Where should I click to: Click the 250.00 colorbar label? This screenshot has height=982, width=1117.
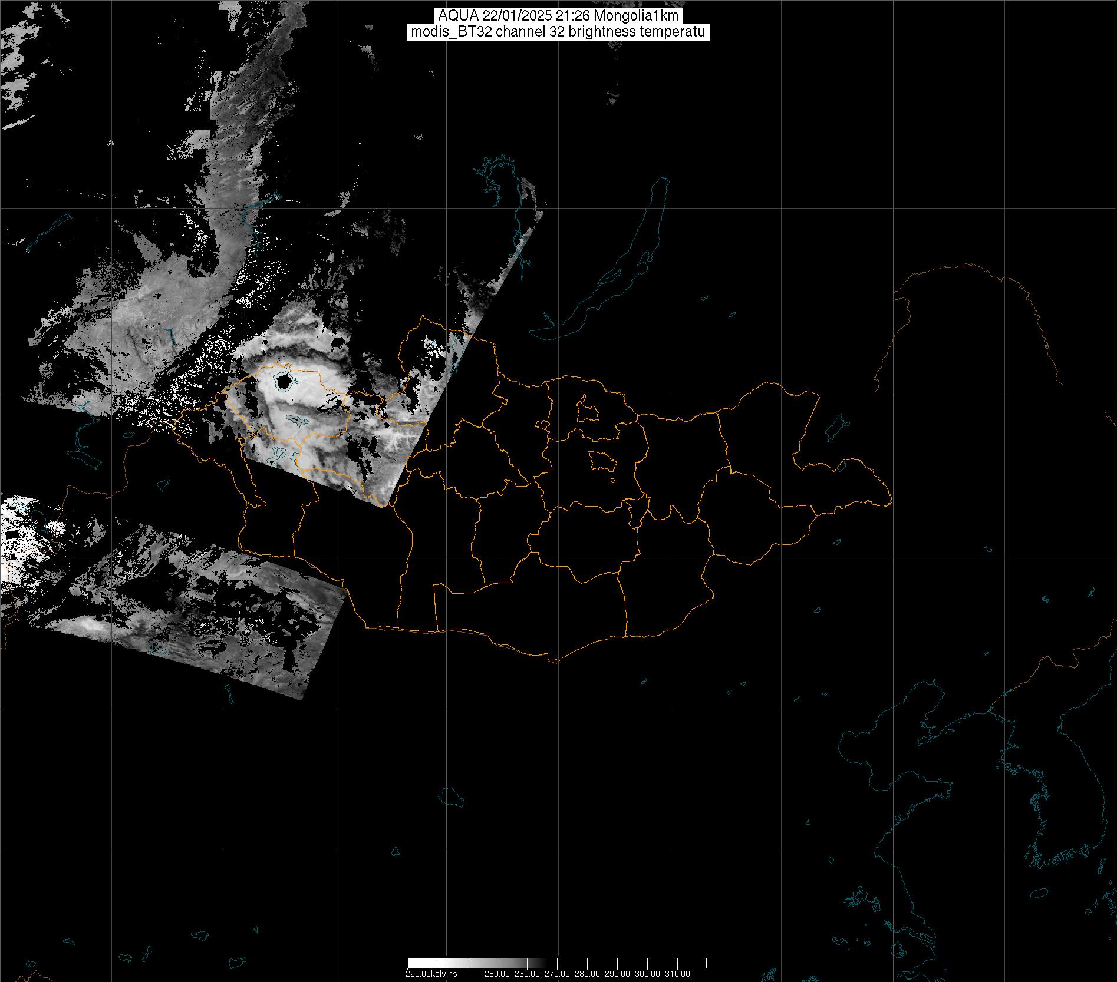point(497,974)
